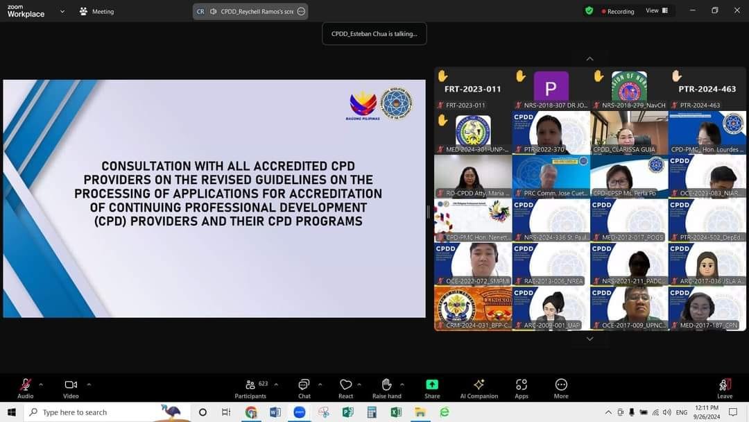Viewport: 749px width, 422px height.
Task: Leave the meeting
Action: (724, 389)
